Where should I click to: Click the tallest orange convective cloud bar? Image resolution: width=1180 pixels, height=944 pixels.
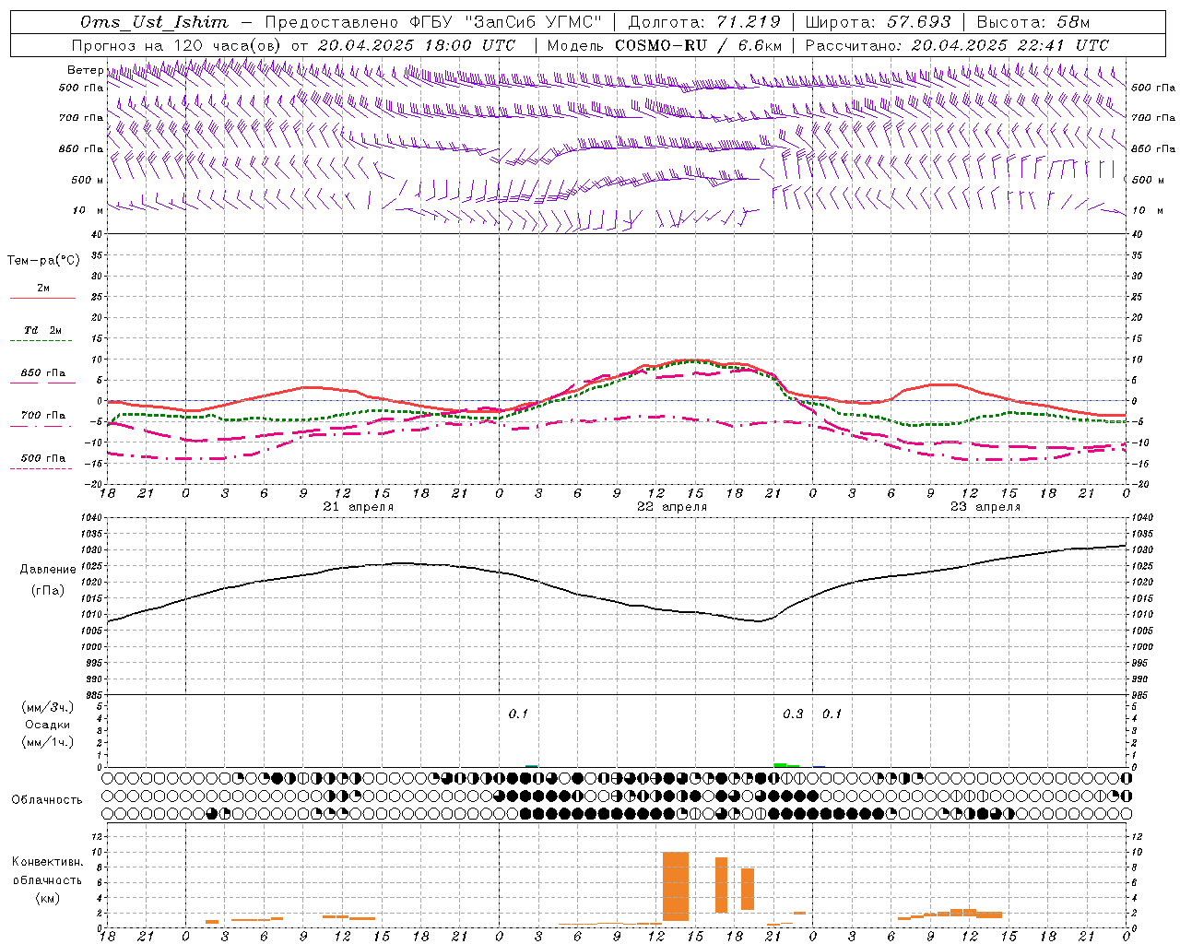pos(676,886)
